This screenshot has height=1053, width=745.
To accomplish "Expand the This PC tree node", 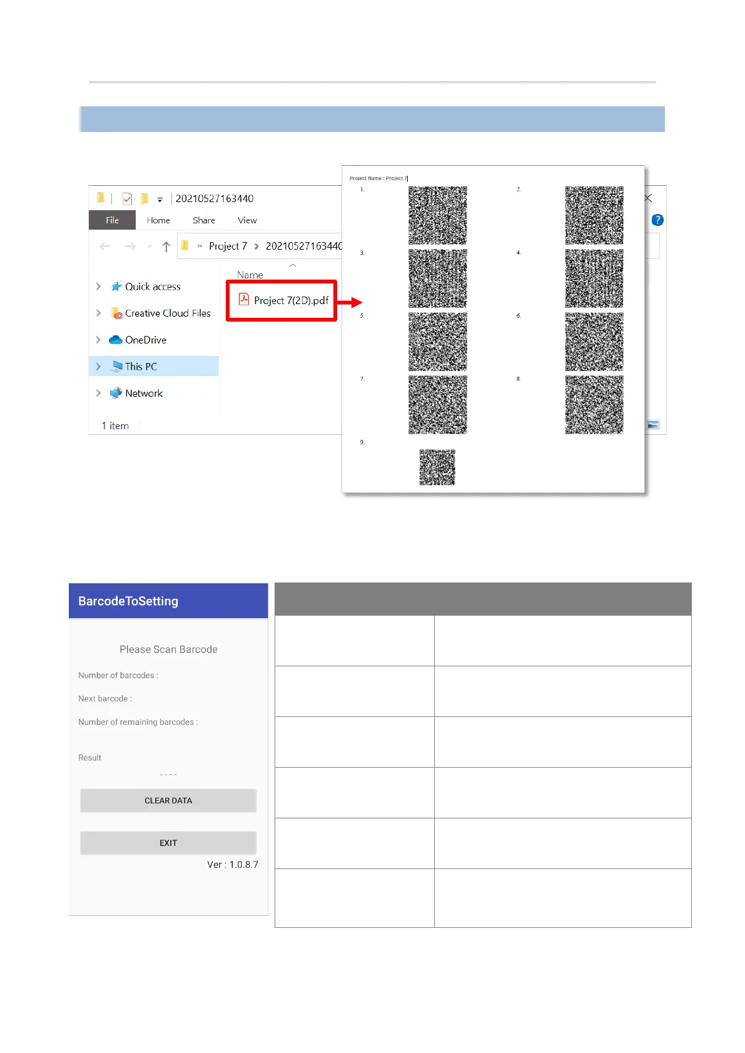I will click(x=98, y=367).
